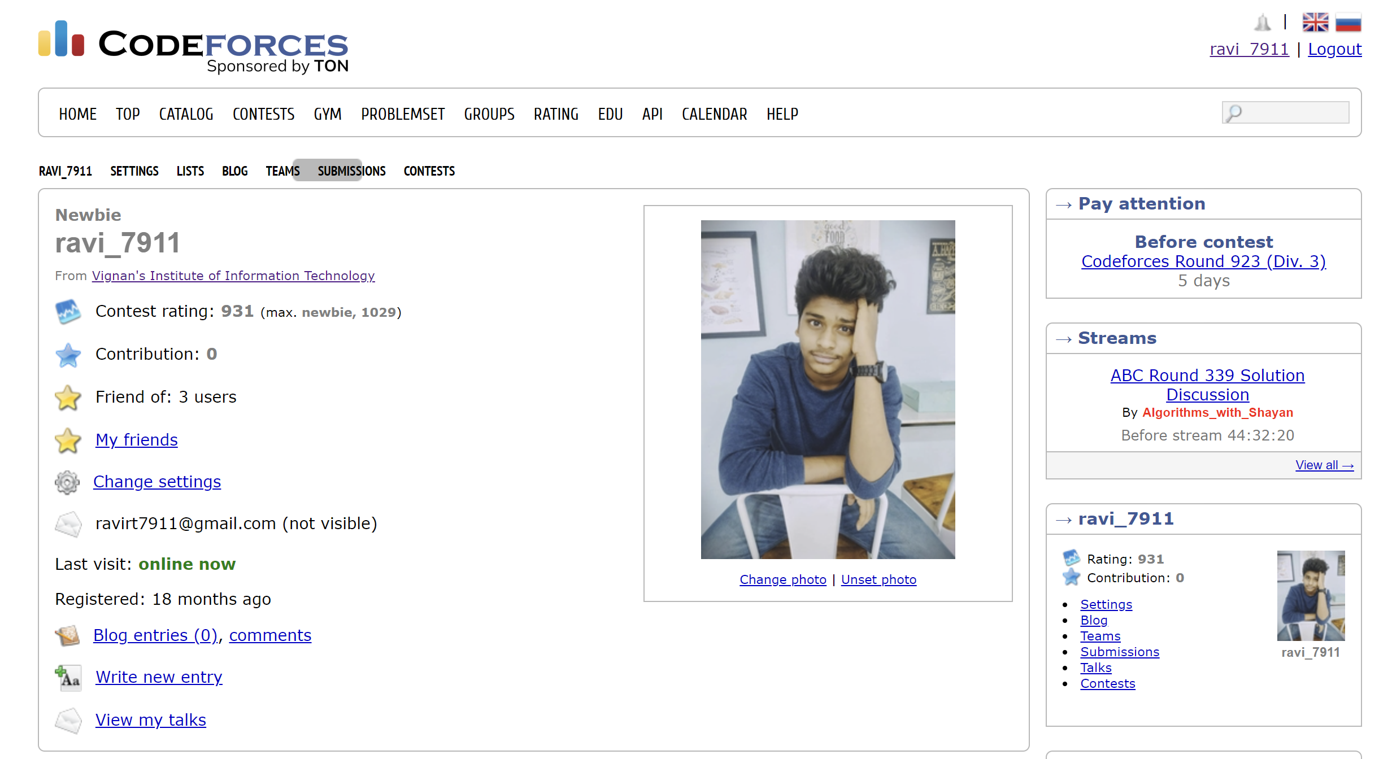Click the envelope icon beside the email
This screenshot has width=1392, height=759.
coord(68,524)
